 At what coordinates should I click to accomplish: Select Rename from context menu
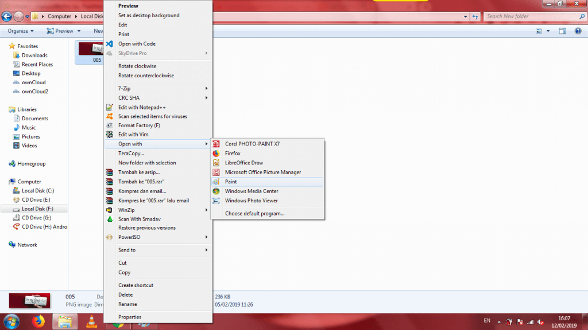click(x=127, y=304)
